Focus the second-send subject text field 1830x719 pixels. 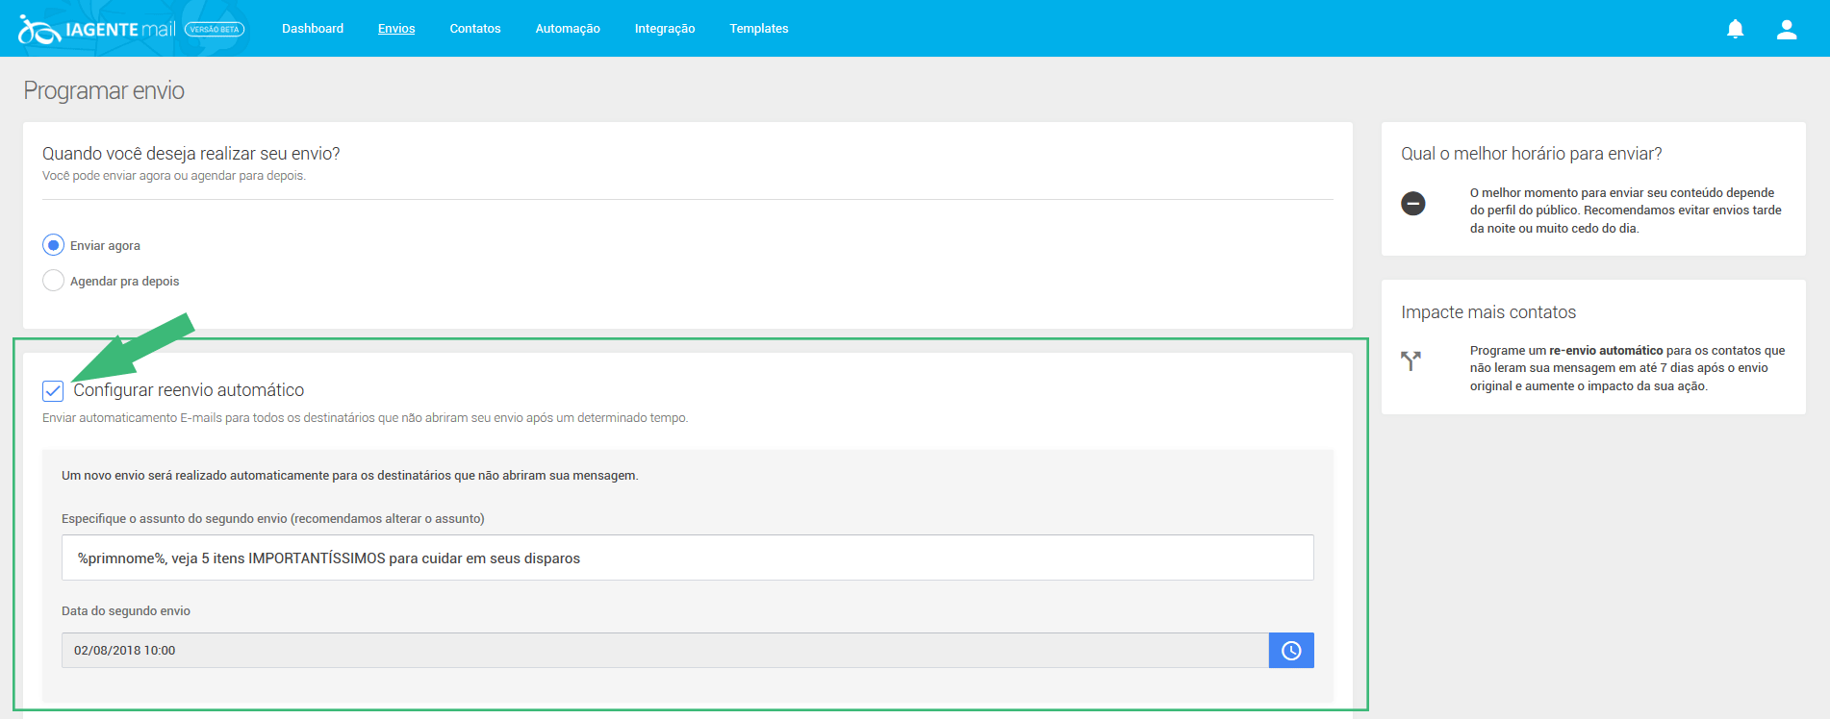687,558
